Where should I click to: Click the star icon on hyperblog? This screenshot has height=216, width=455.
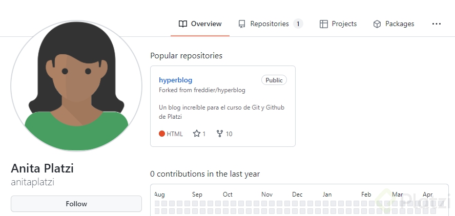click(x=197, y=134)
